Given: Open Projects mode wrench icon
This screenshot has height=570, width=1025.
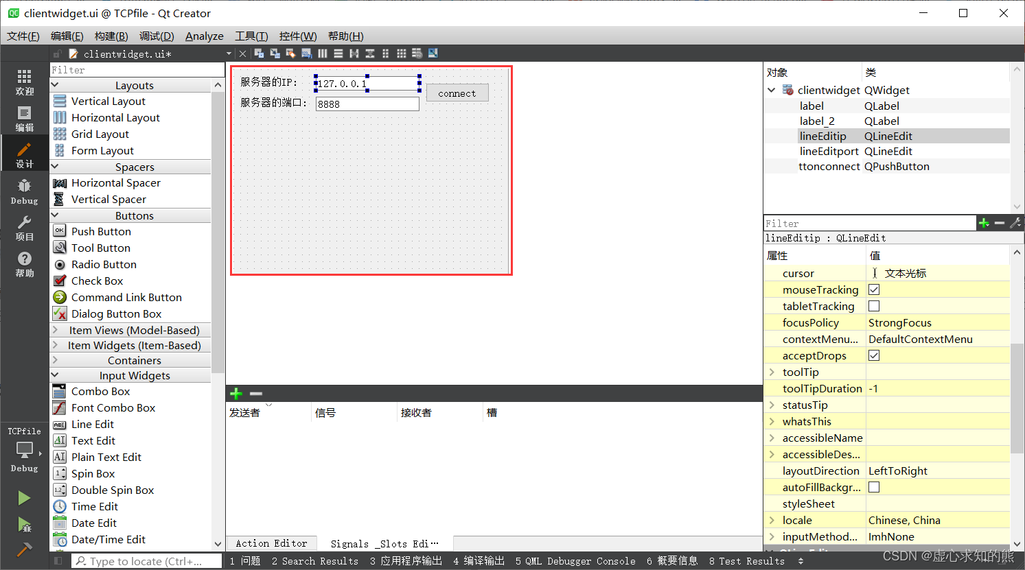Looking at the screenshot, I should tap(24, 228).
